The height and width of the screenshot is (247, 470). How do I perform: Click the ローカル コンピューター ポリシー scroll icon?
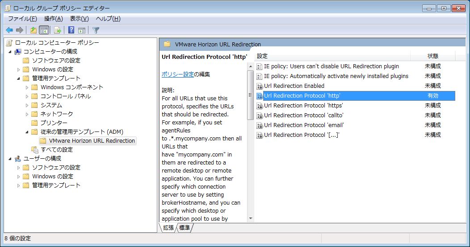click(x=9, y=43)
